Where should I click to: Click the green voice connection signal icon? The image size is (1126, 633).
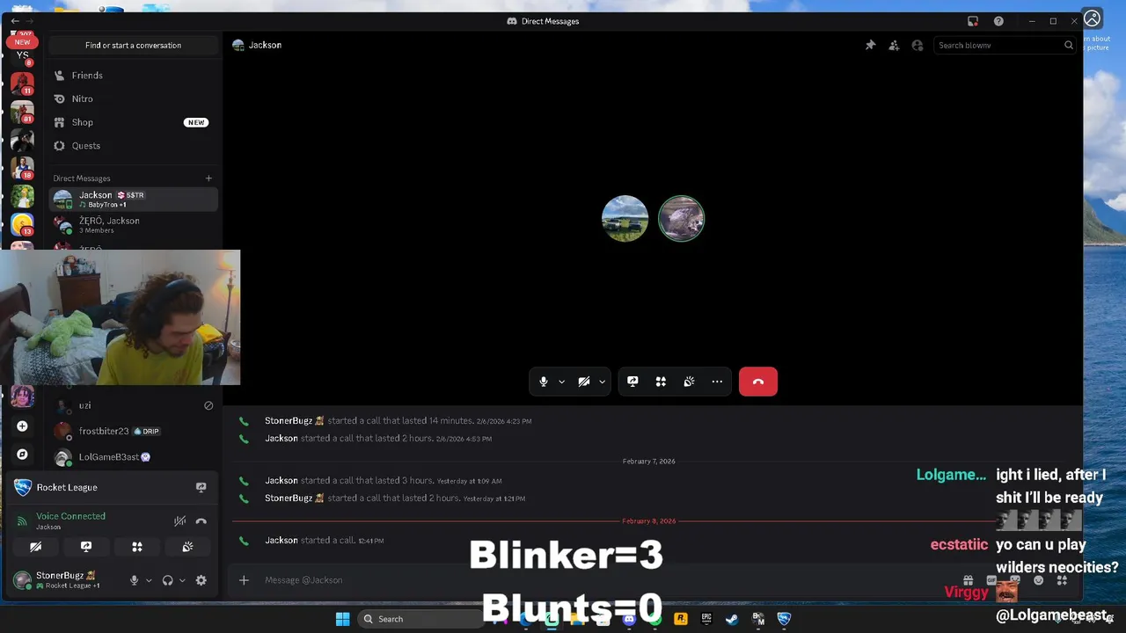(23, 521)
